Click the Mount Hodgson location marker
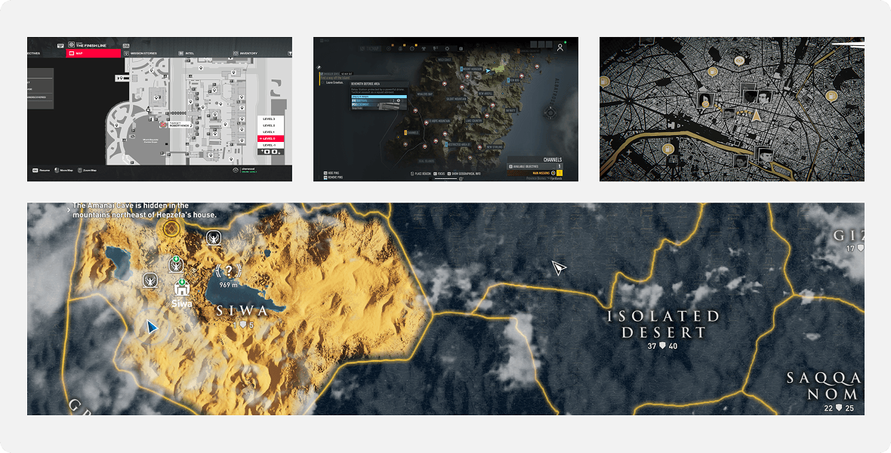The width and height of the screenshot is (891, 453). 466,69
